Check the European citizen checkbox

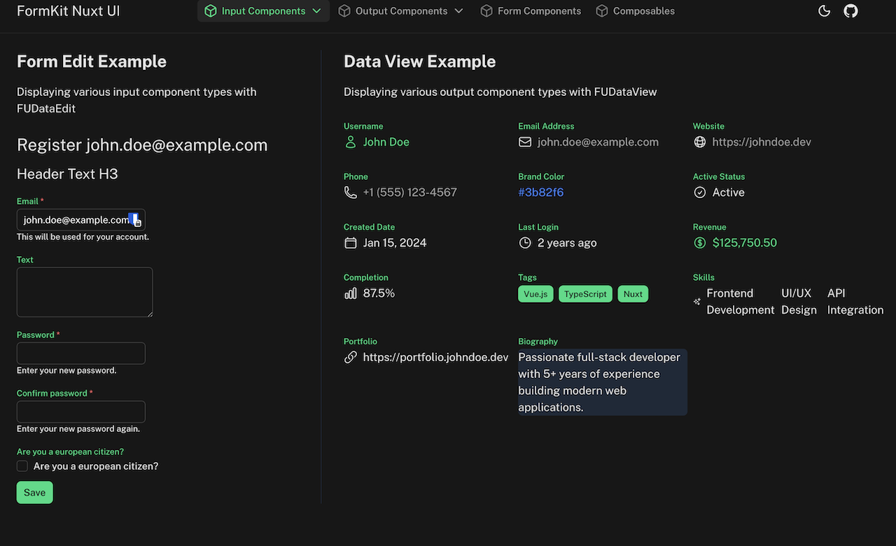tap(22, 466)
